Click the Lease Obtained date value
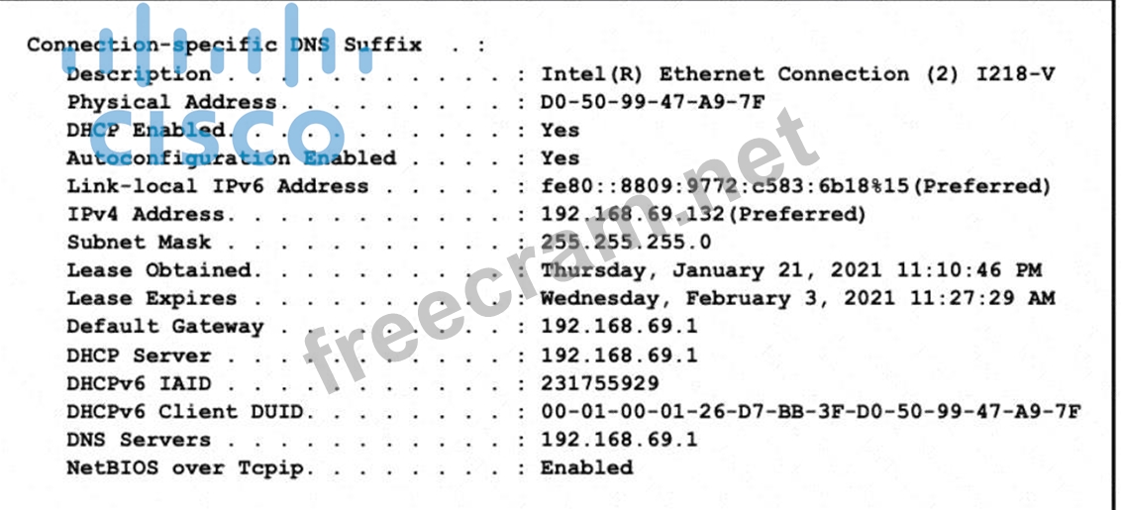1121x510 pixels. pos(791,269)
